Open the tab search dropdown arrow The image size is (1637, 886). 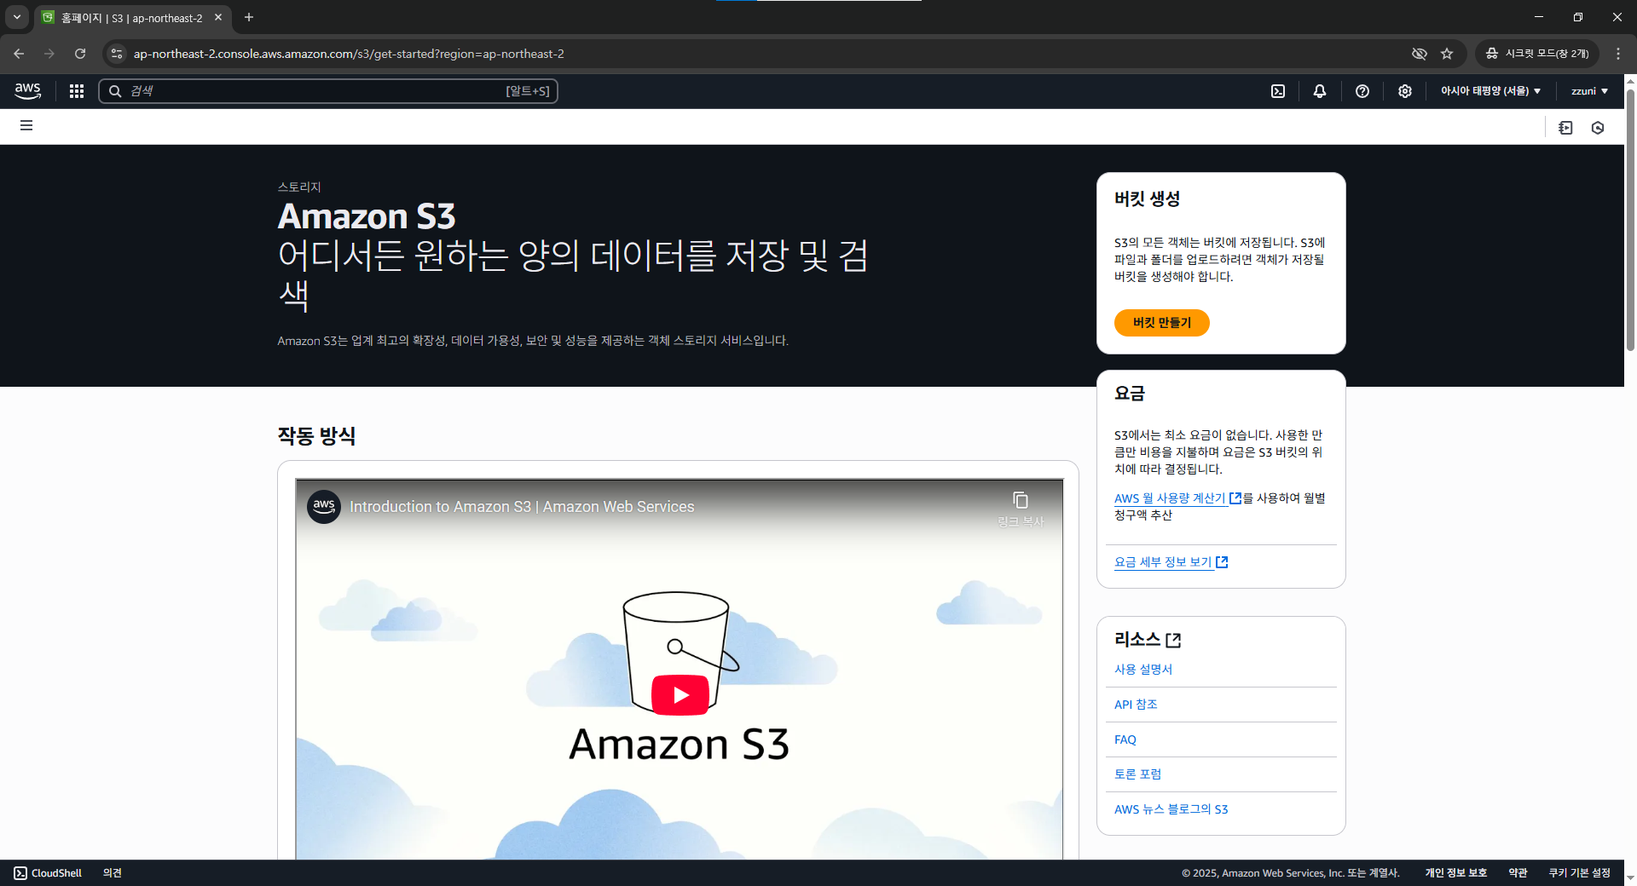click(x=16, y=17)
